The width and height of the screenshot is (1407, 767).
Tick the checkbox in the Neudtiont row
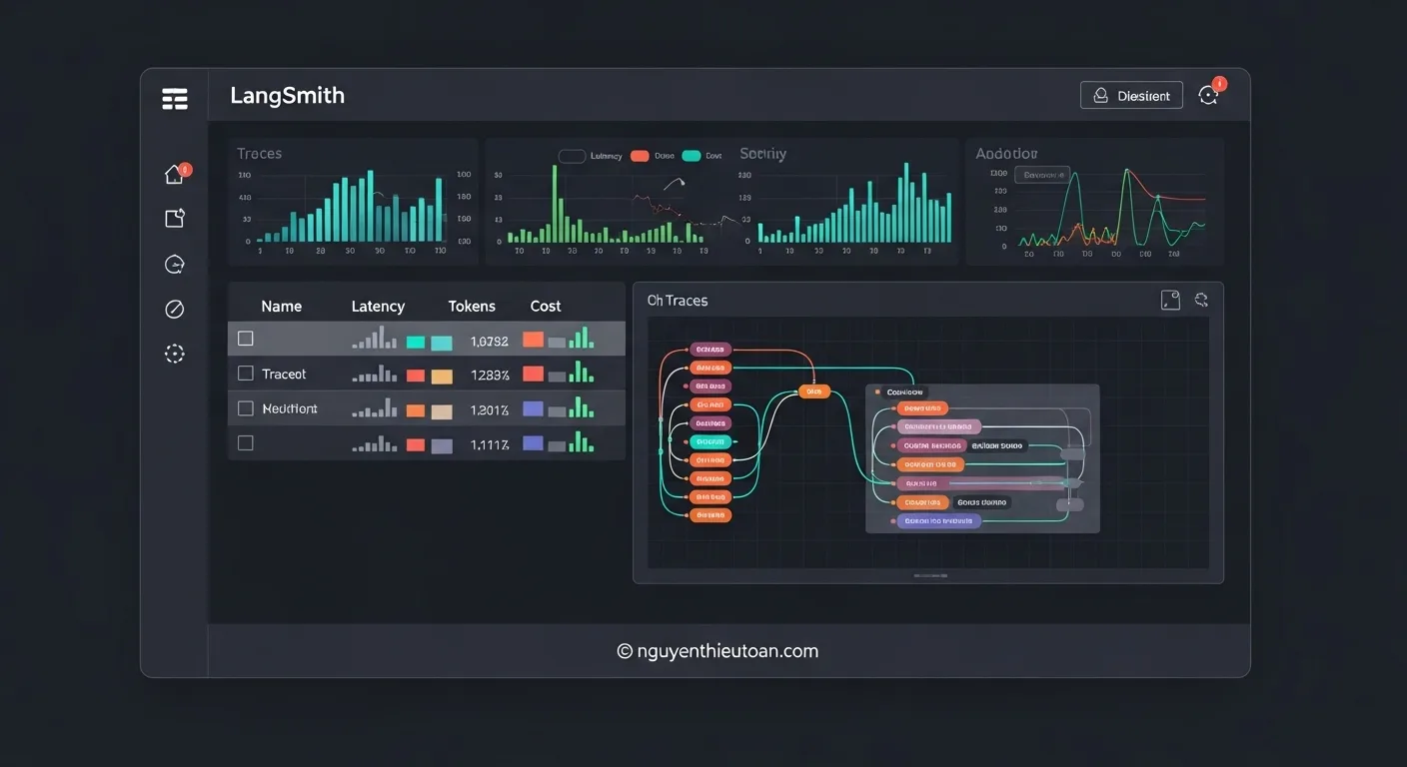[x=246, y=408]
